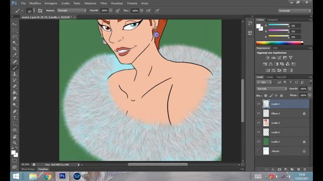
Task: Select the Hand tool
Action: tap(15, 136)
